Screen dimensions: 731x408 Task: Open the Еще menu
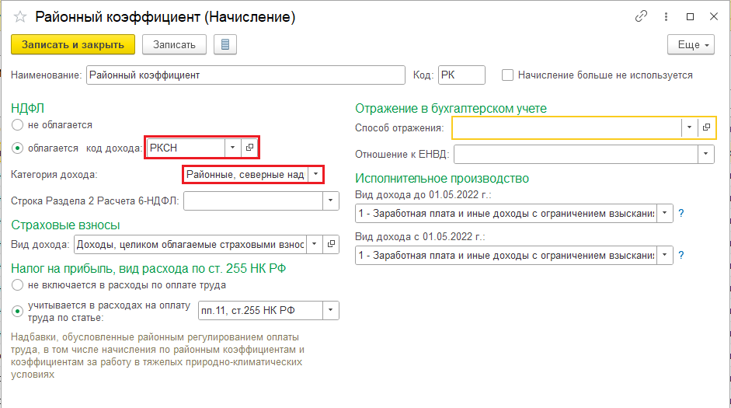[691, 45]
